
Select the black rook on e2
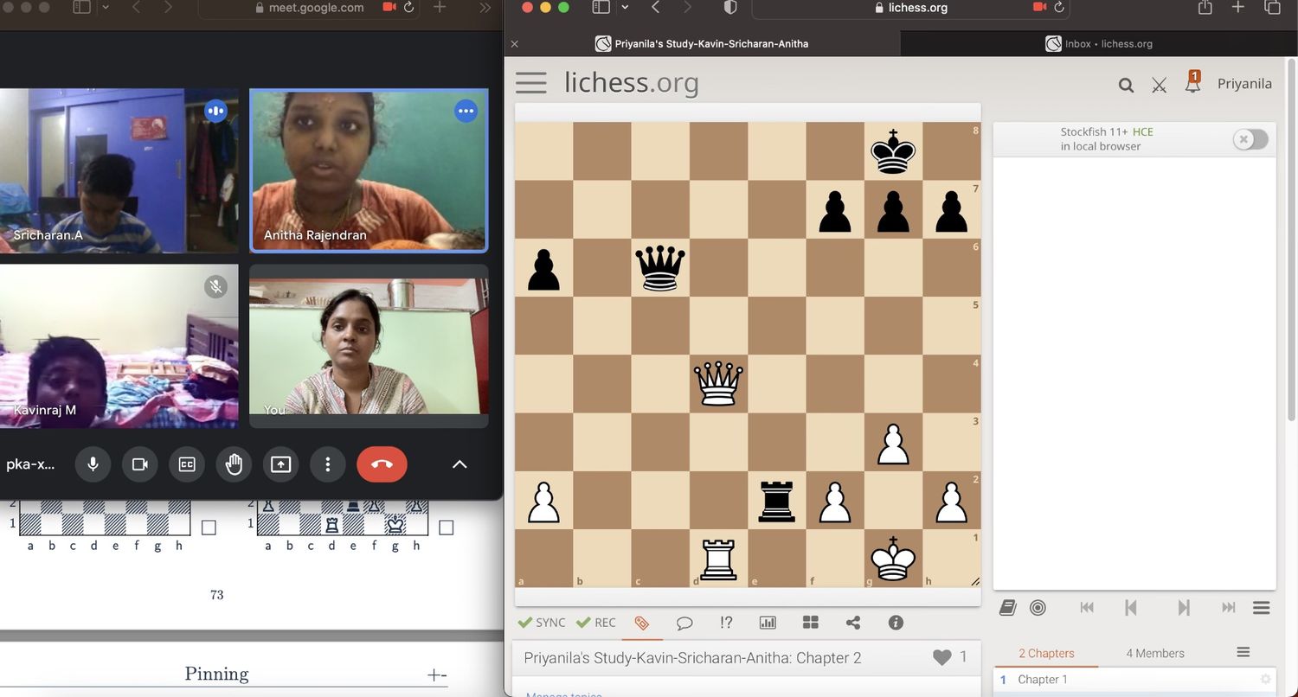(x=776, y=501)
